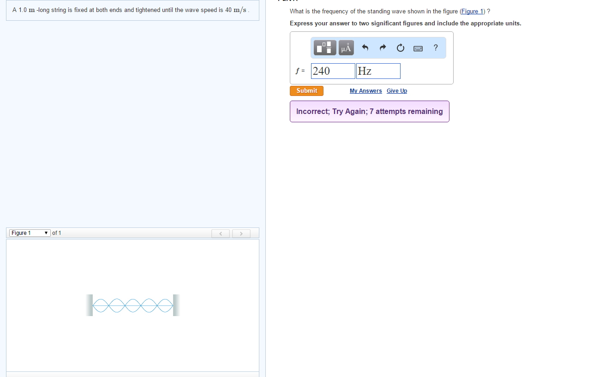Screen dimensions: 599x377
Task: Click the Give Up link
Action: pyautogui.click(x=396, y=91)
